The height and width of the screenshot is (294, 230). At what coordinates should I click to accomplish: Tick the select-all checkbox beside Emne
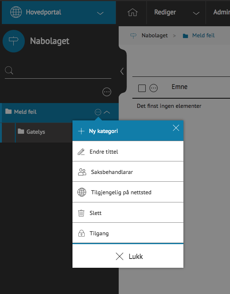142,88
